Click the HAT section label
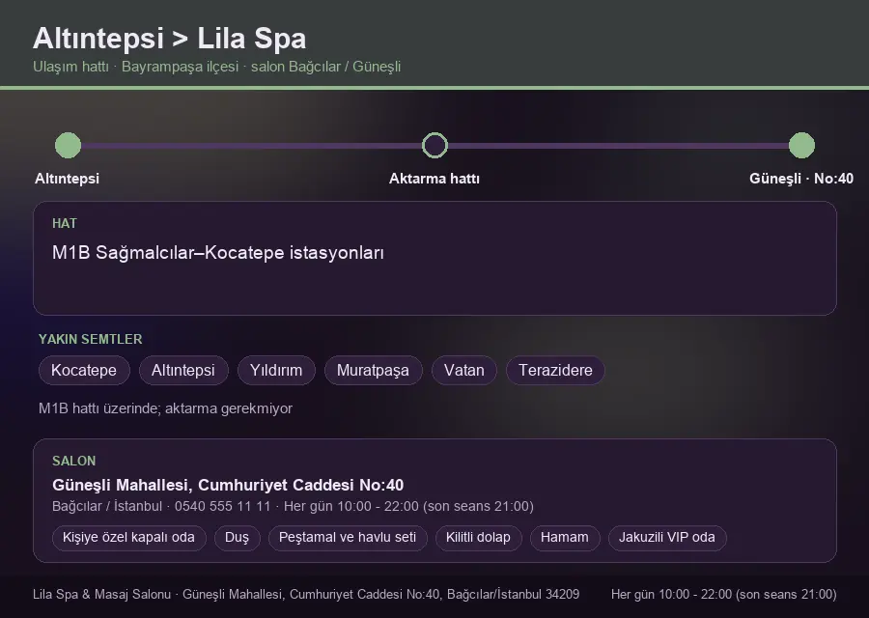869x618 pixels. click(65, 223)
